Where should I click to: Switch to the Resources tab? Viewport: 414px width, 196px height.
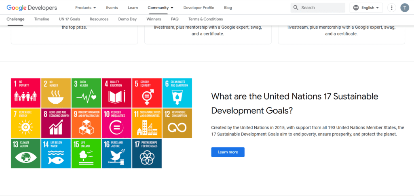click(99, 19)
